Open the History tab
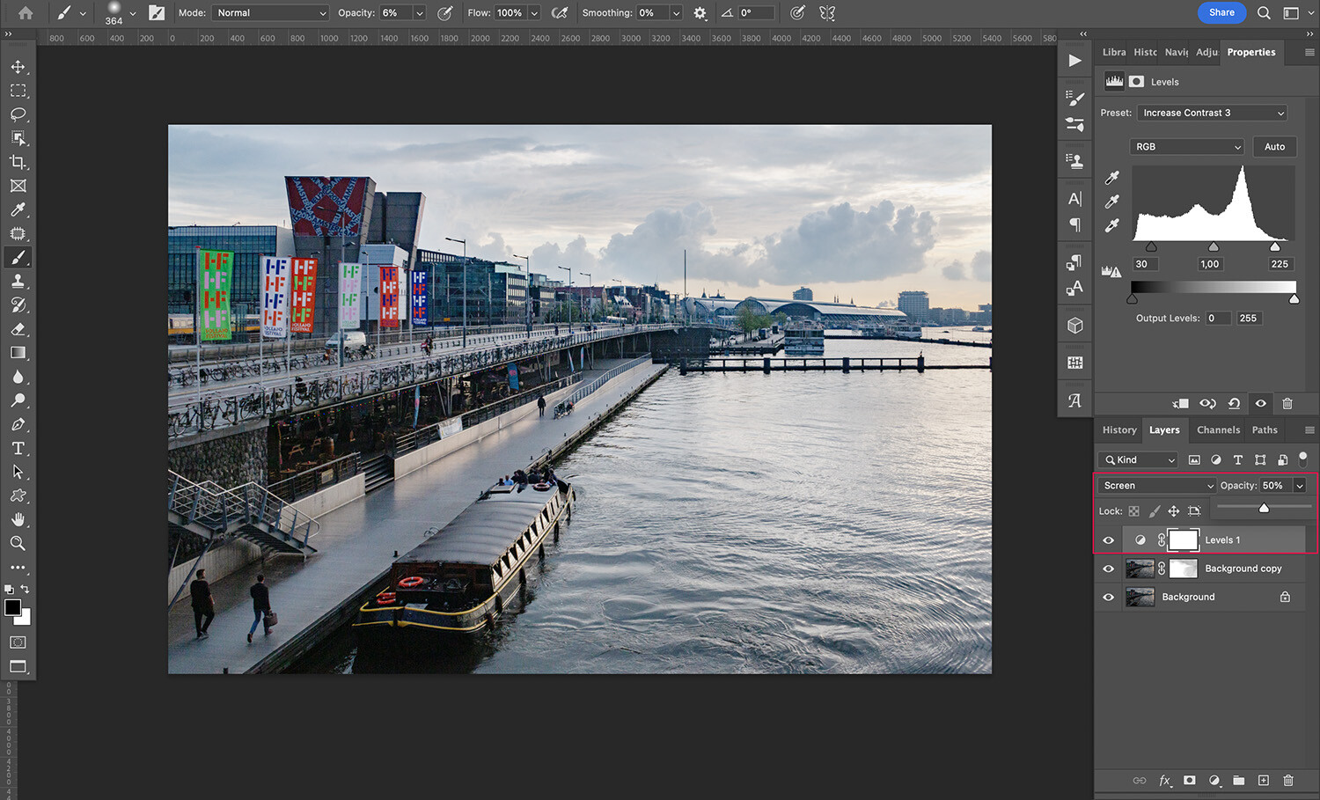This screenshot has height=800, width=1320. click(x=1118, y=429)
